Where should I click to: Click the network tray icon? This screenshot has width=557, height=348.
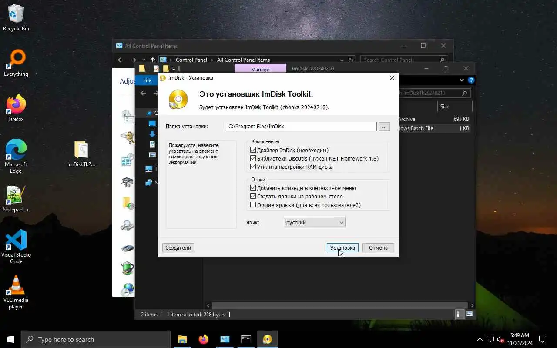[490, 339]
